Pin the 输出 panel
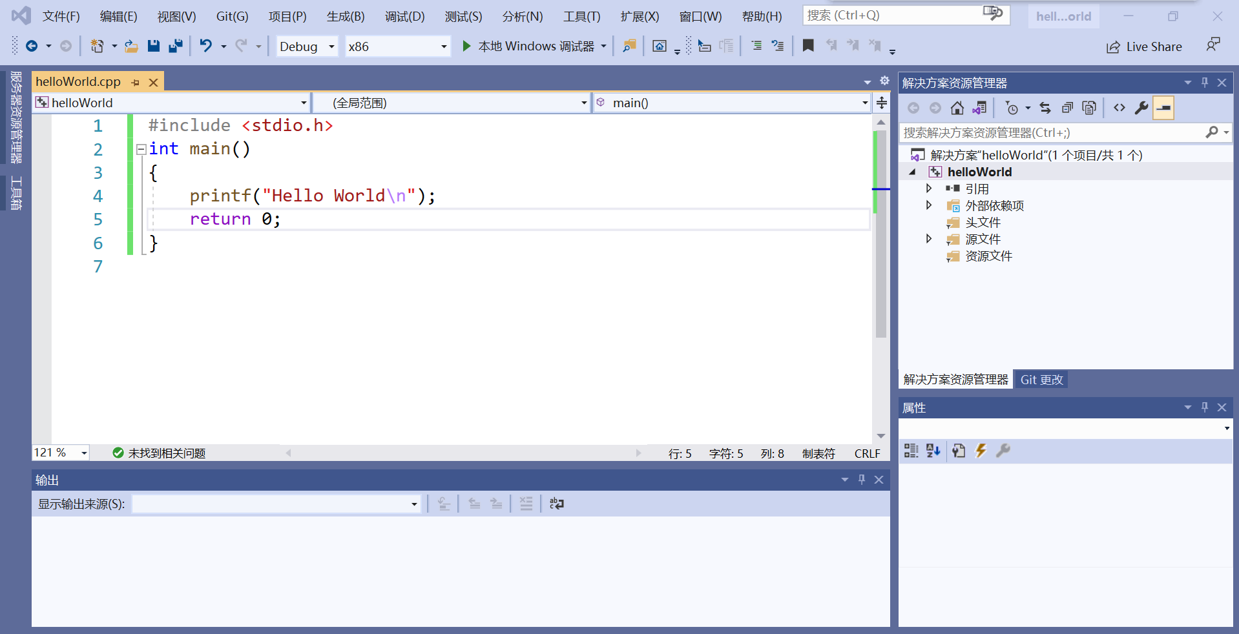 click(862, 480)
